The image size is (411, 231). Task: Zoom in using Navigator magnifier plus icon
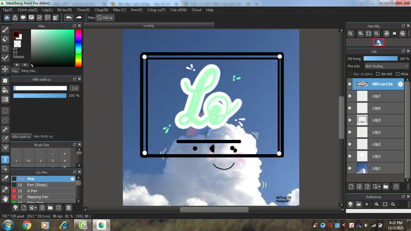[x=360, y=34]
